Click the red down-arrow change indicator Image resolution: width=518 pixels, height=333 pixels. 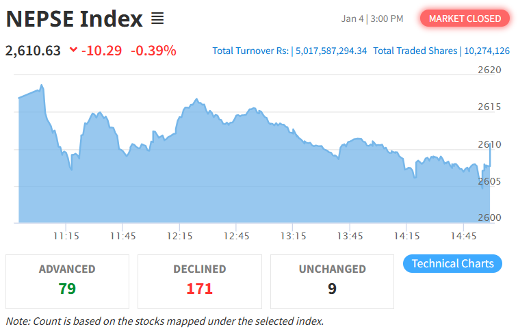pos(73,51)
